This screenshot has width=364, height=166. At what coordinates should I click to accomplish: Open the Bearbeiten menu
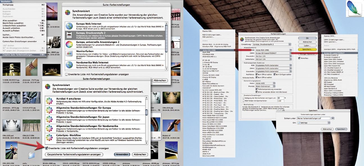point(6,2)
